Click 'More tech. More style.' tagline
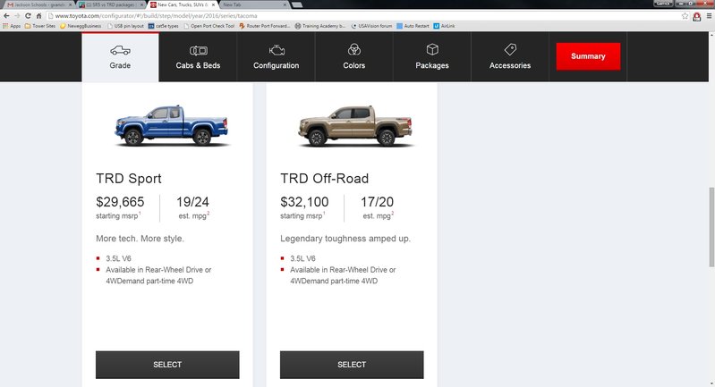Screen dimensions: 715x387 tap(140, 239)
